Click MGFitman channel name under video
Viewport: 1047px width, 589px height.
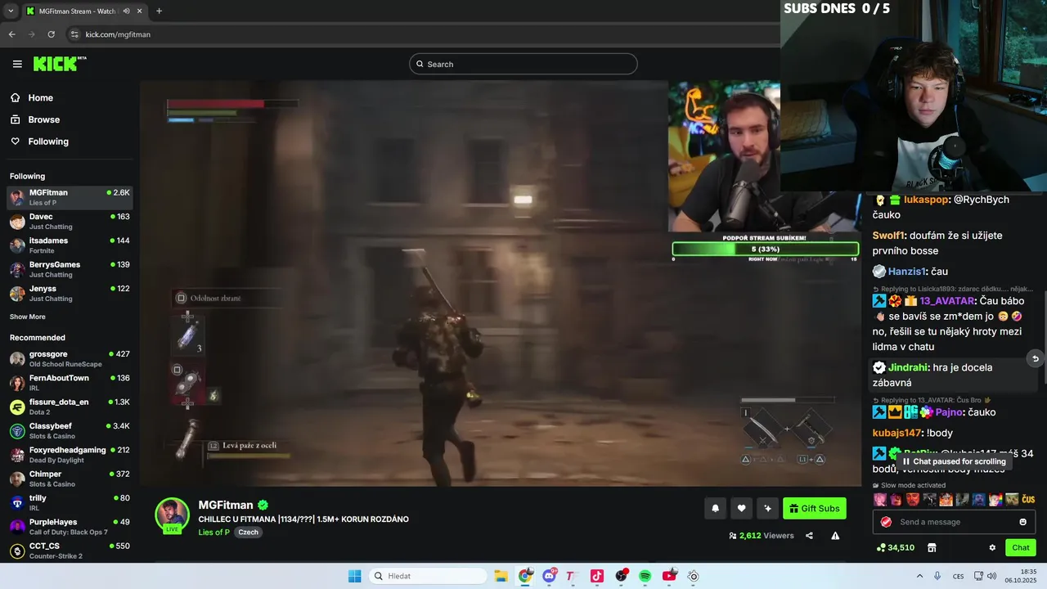pos(226,505)
